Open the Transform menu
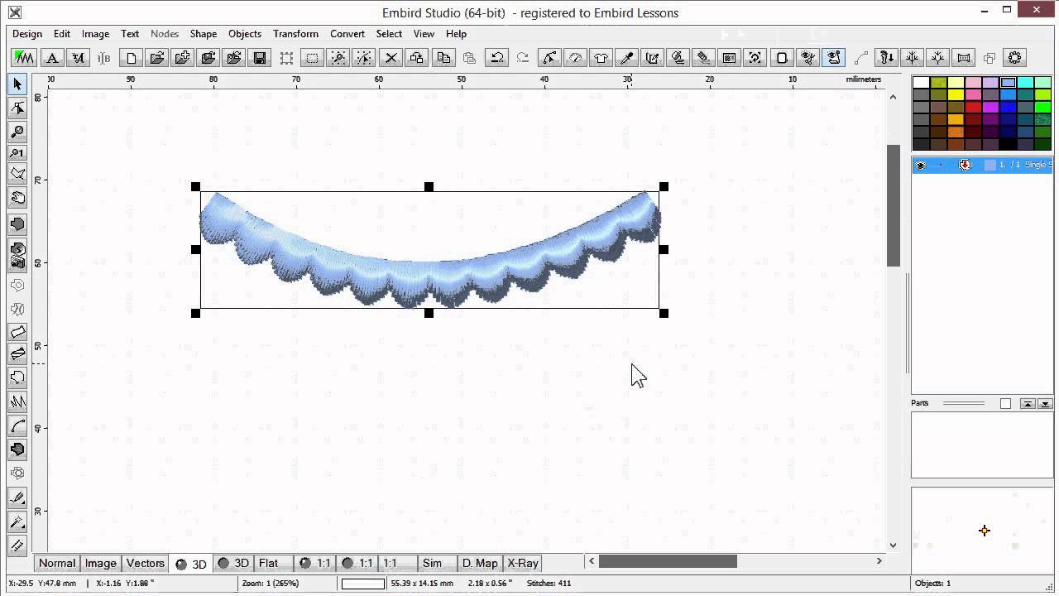Viewport: 1059px width, 596px height. click(295, 34)
